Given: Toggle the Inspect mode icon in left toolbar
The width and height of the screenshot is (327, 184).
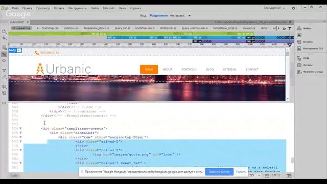Looking at the screenshot, I should [4, 54].
